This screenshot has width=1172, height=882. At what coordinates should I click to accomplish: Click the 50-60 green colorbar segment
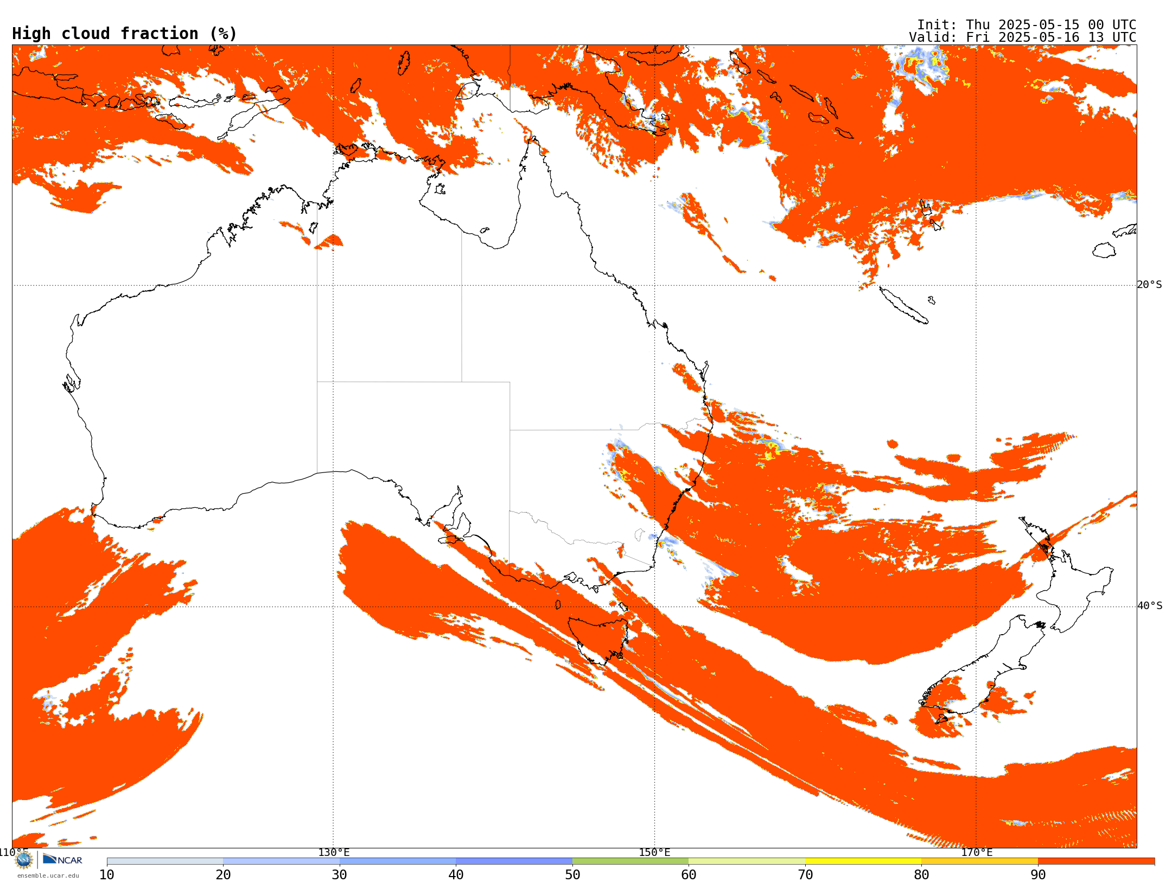[630, 861]
